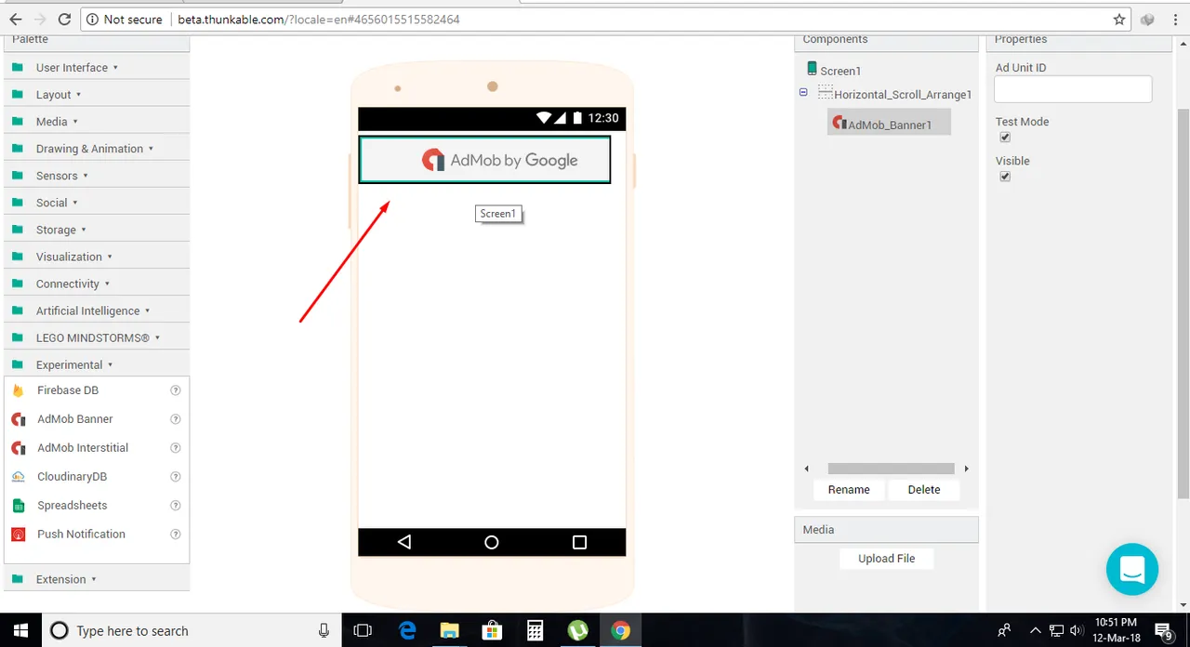Open the Windows Start menu
This screenshot has height=647, width=1190.
pyautogui.click(x=20, y=630)
